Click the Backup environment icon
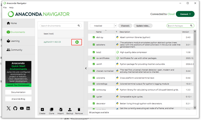Viewport: 201px width, 120px height. (70, 110)
